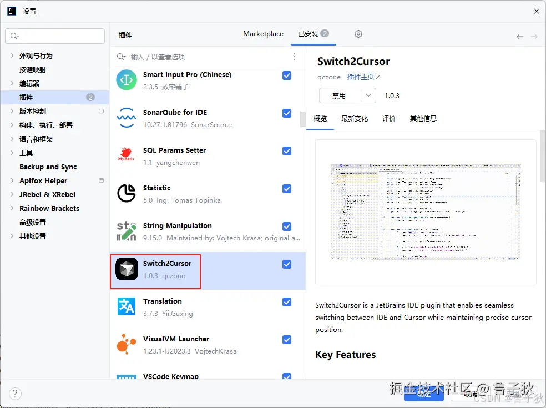The height and width of the screenshot is (408, 546).
Task: Expand the 工具 settings section
Action: pyautogui.click(x=12, y=153)
